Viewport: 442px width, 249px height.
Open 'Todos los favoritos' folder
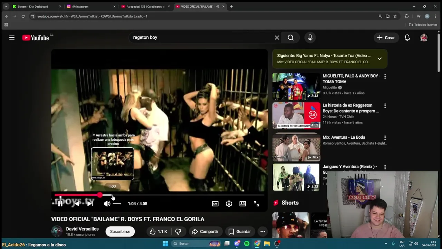[x=423, y=25]
